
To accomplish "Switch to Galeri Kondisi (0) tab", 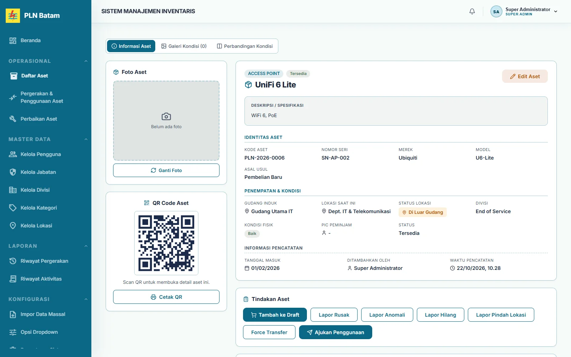I will tap(184, 46).
